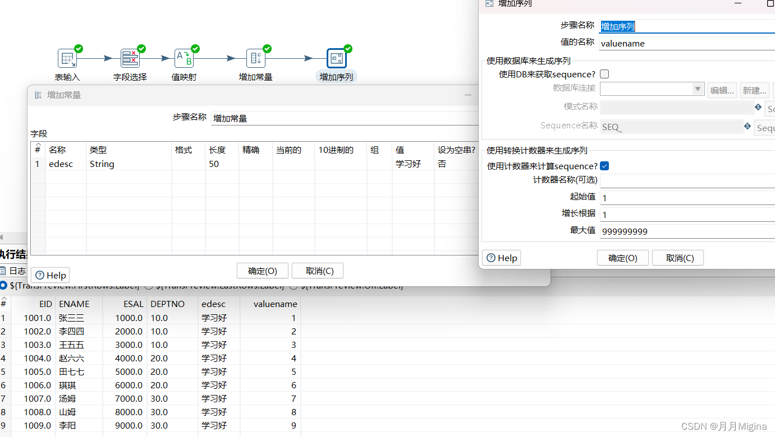Click the 名称 column header
This screenshot has height=437, width=775.
(x=66, y=150)
